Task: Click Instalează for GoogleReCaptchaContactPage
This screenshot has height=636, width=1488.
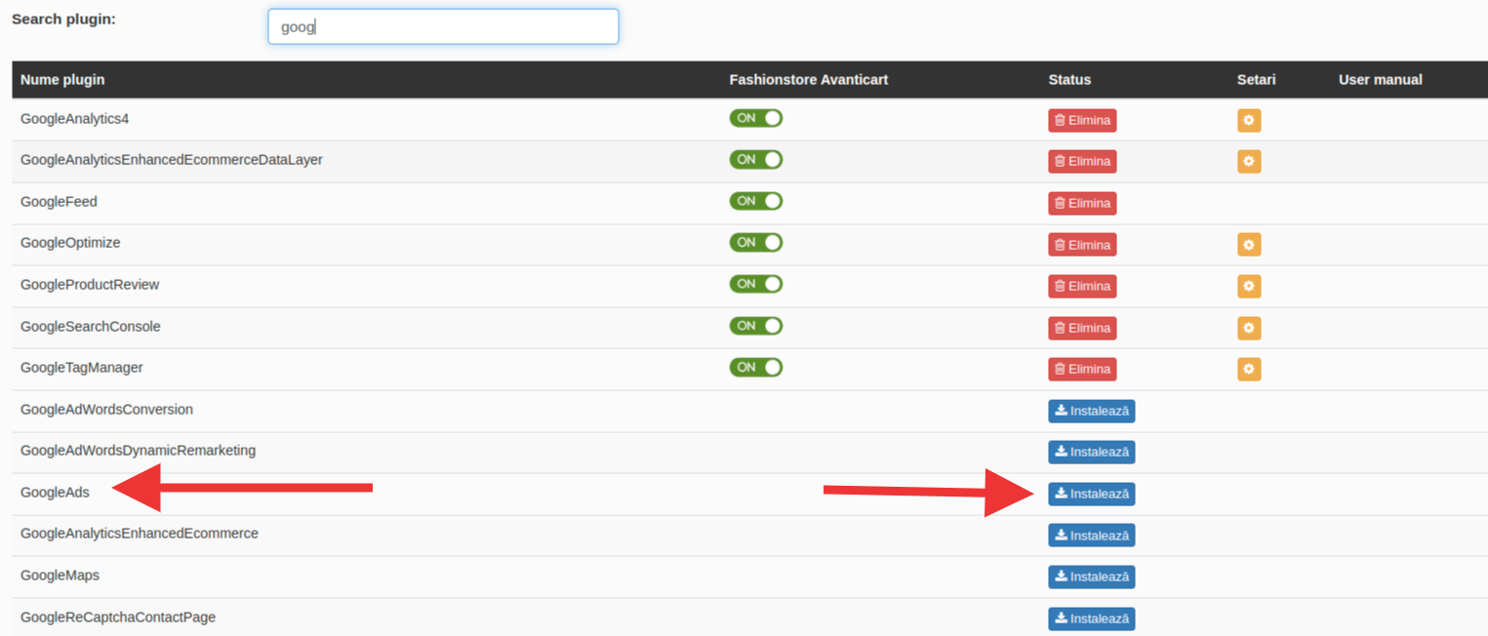Action: coord(1092,618)
